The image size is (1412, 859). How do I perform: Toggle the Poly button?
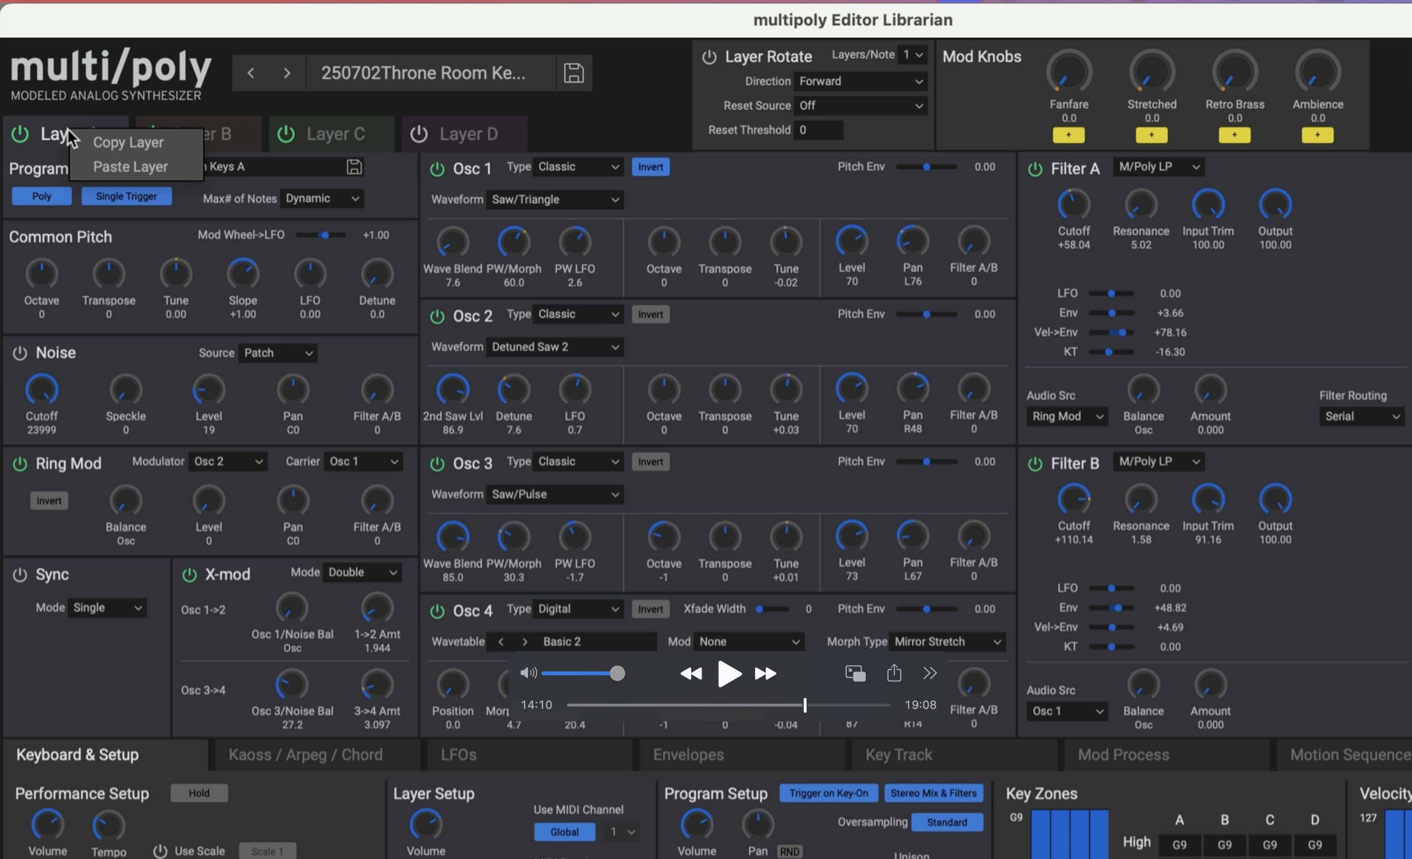coord(42,196)
